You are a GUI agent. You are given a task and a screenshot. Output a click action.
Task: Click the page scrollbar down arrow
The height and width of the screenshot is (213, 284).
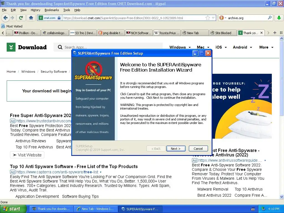(x=282, y=197)
